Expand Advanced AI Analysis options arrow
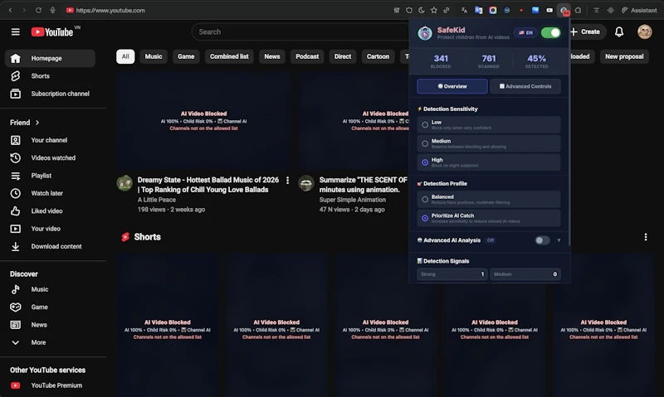 pos(559,240)
